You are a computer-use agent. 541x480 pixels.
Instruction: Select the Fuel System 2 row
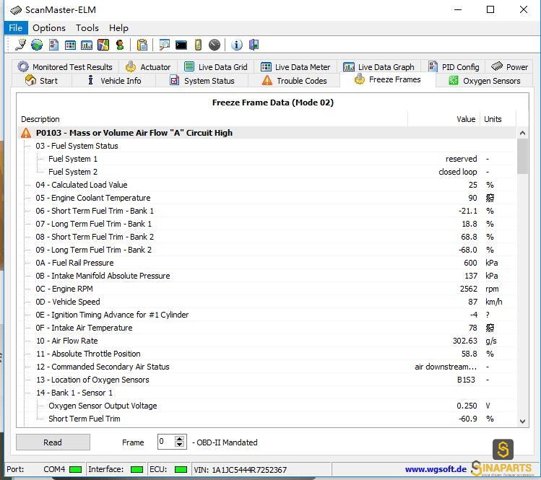click(267, 172)
